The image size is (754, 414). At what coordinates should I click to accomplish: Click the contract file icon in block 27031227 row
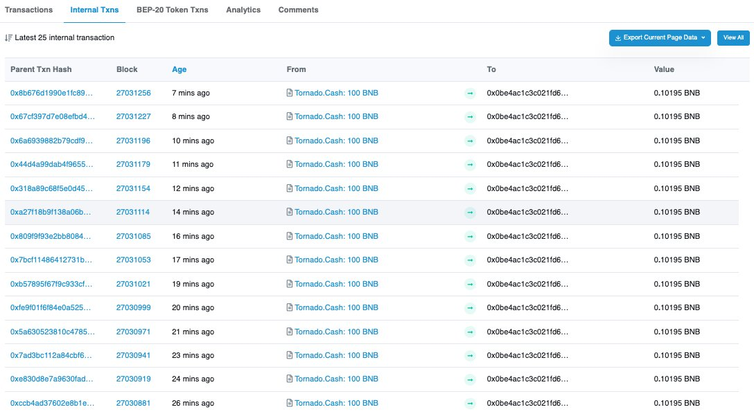[290, 117]
